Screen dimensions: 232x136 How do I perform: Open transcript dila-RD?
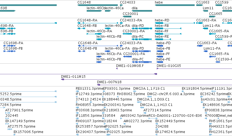pos(138,26)
